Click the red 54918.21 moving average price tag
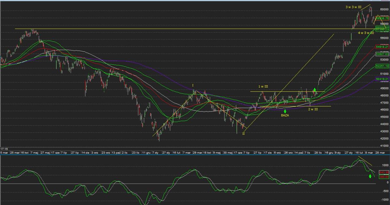Screen dimensions: 390x205 pos(383,47)
